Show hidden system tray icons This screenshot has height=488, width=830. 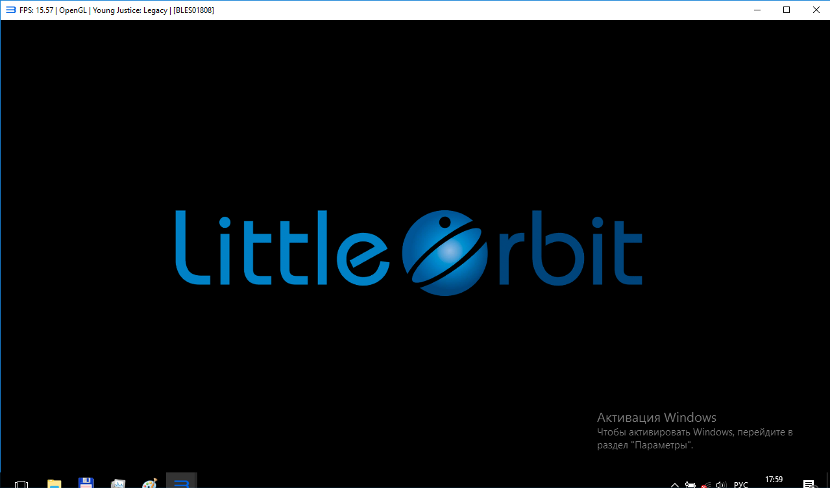tap(675, 484)
